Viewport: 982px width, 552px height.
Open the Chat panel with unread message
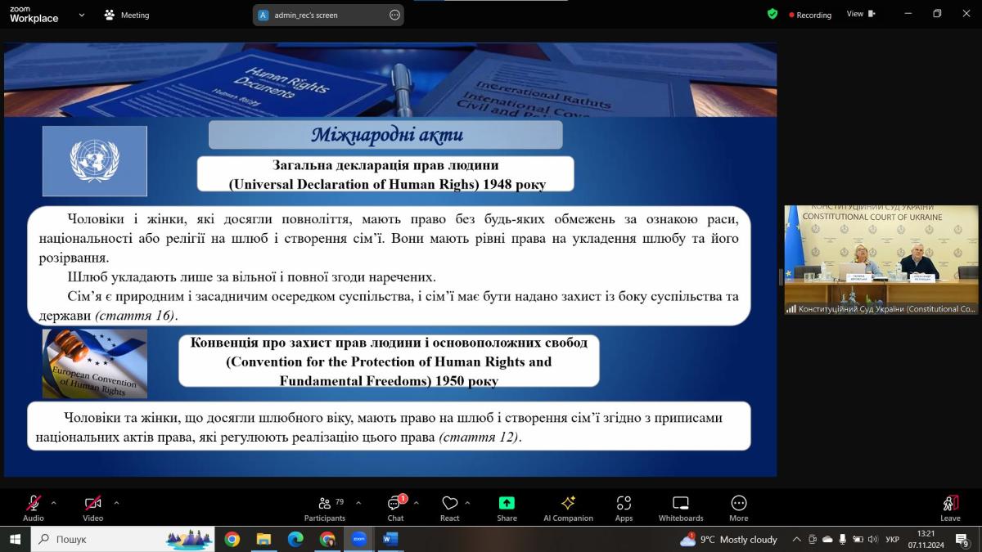coord(395,507)
